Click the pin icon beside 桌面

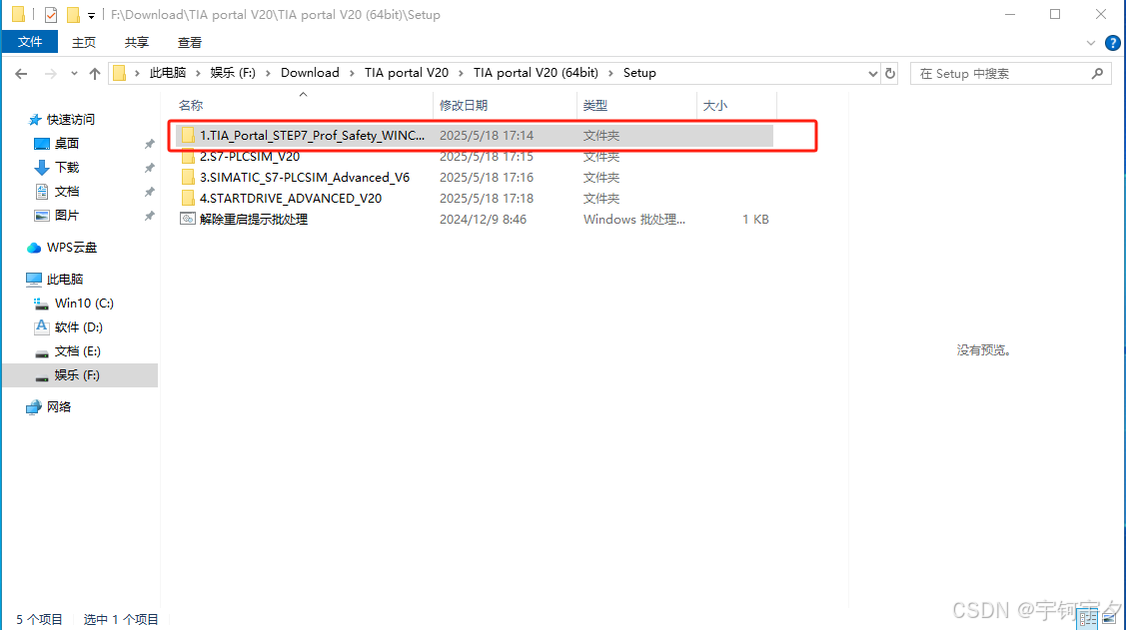[x=150, y=144]
